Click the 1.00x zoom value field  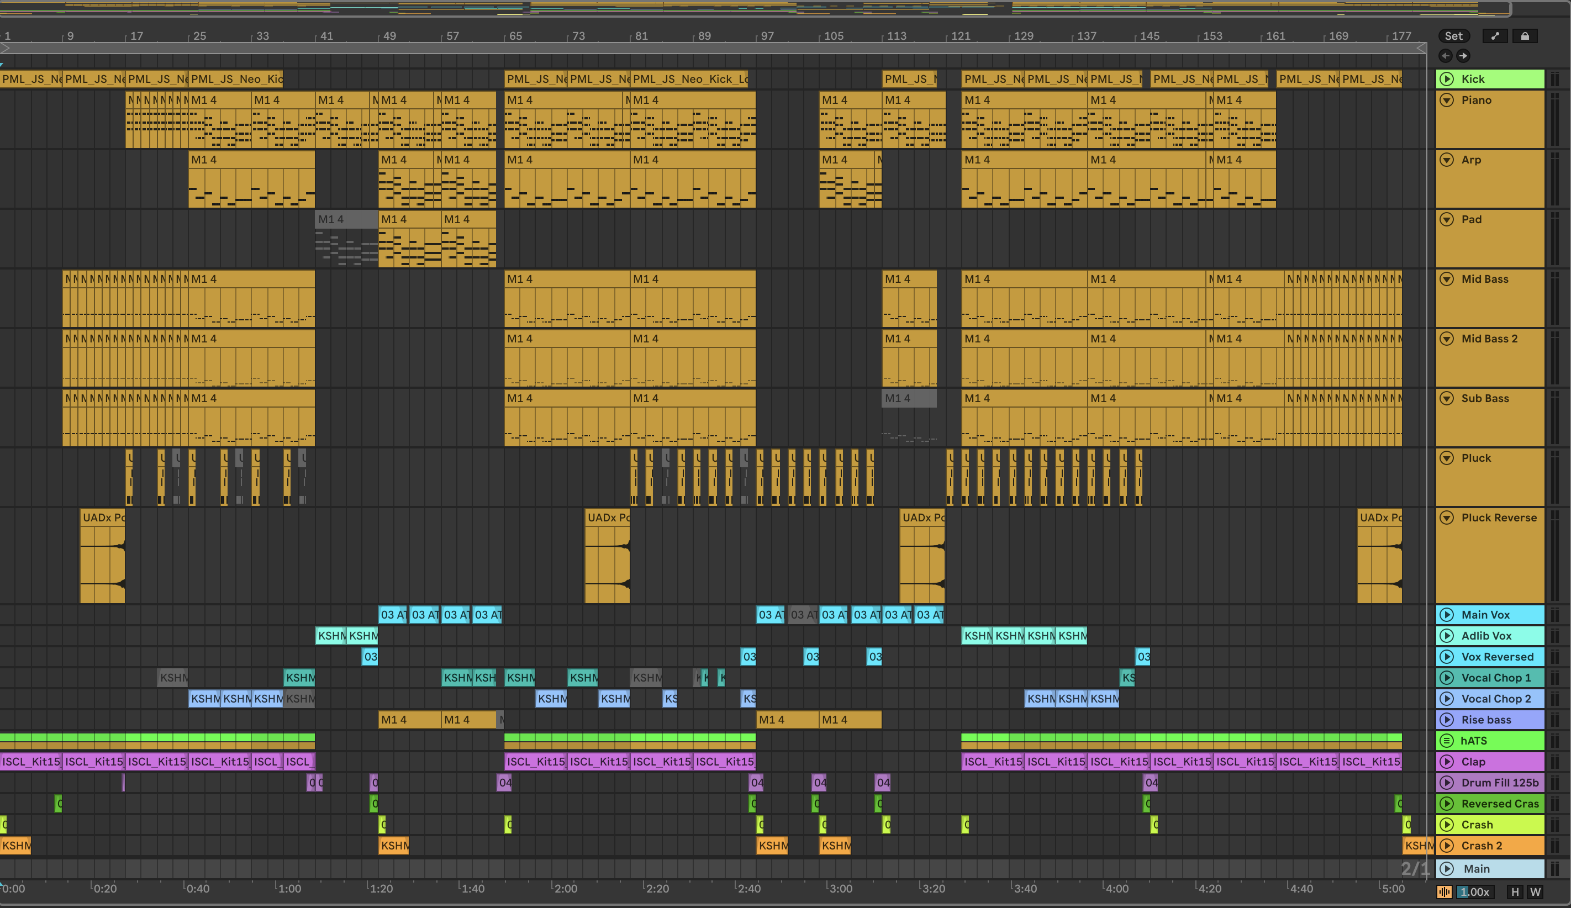click(1474, 892)
